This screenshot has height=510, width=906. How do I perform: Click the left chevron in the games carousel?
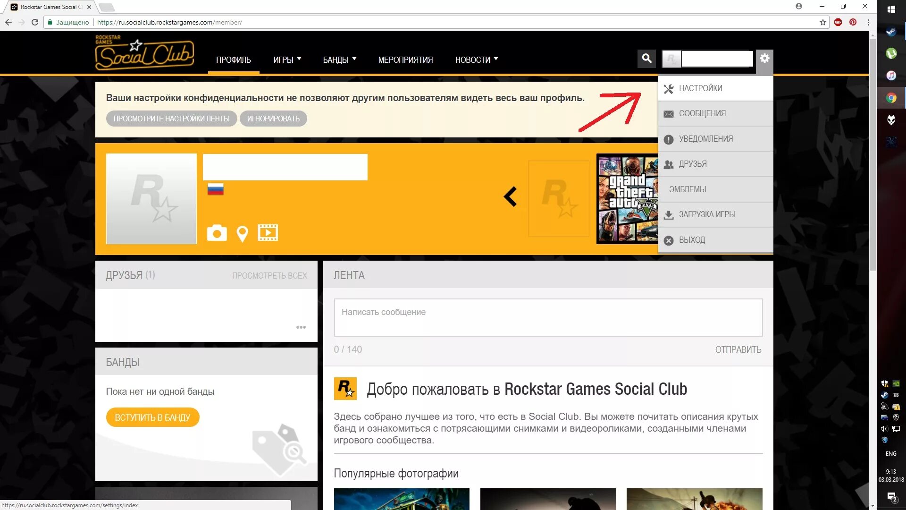tap(510, 197)
